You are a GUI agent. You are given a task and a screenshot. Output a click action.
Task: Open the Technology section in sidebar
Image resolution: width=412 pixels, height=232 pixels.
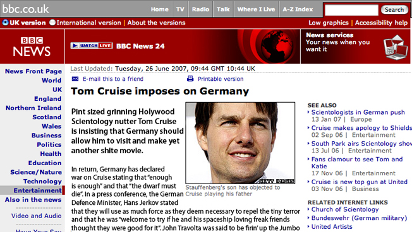click(x=42, y=181)
